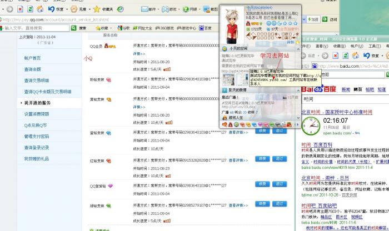The height and width of the screenshot is (231, 389).
Task: Click the forward arrow in left browser toolbar
Action: 9,9
